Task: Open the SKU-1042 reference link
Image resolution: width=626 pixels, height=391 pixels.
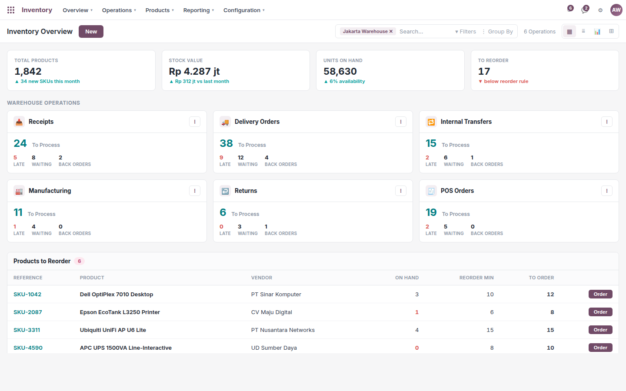Action: tap(27, 294)
